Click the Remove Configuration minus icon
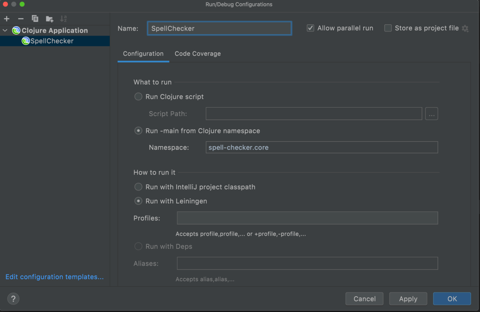This screenshot has height=312, width=480. 21,19
